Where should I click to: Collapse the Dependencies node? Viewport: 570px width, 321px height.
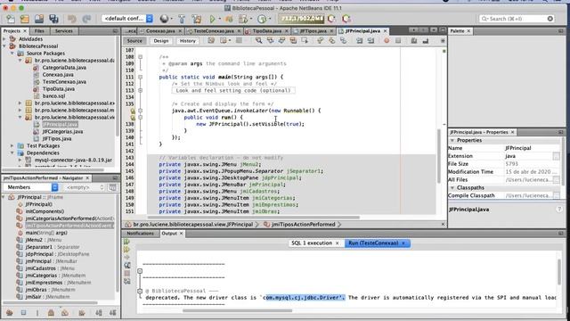pyautogui.click(x=12, y=152)
